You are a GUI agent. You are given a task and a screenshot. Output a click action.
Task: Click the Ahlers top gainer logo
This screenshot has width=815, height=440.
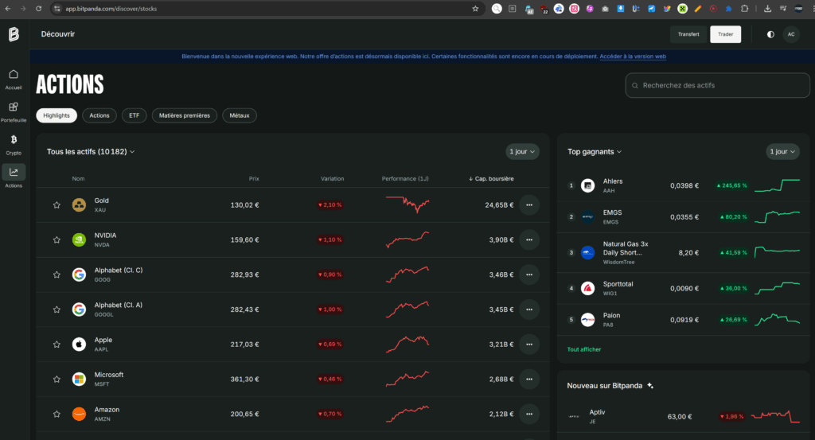click(x=587, y=185)
